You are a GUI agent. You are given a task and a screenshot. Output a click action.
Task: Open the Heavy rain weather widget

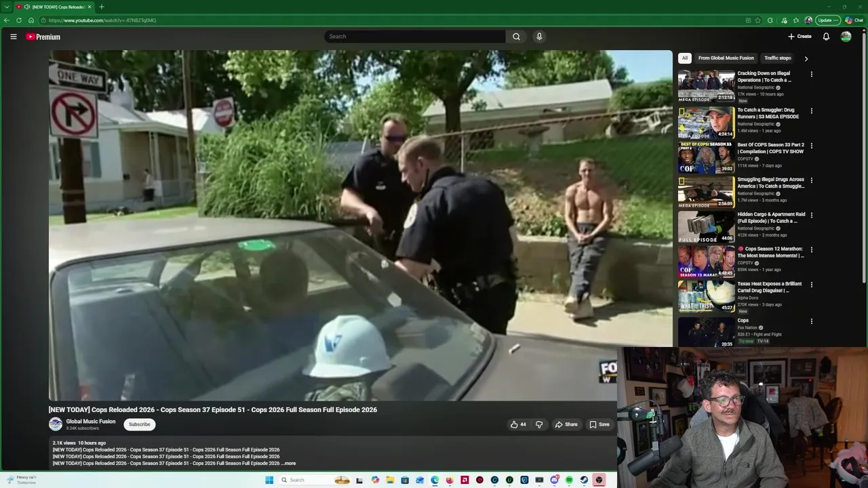[20, 480]
